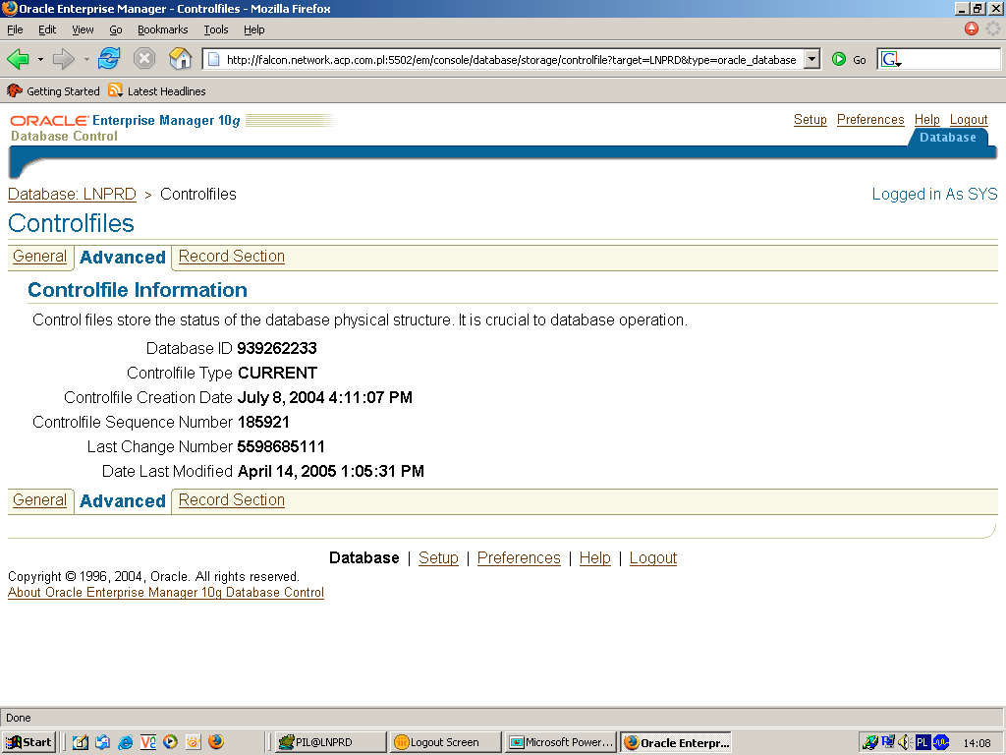Screen dimensions: 1006x755
Task: Switch to the bottom General tab
Action: tap(39, 500)
